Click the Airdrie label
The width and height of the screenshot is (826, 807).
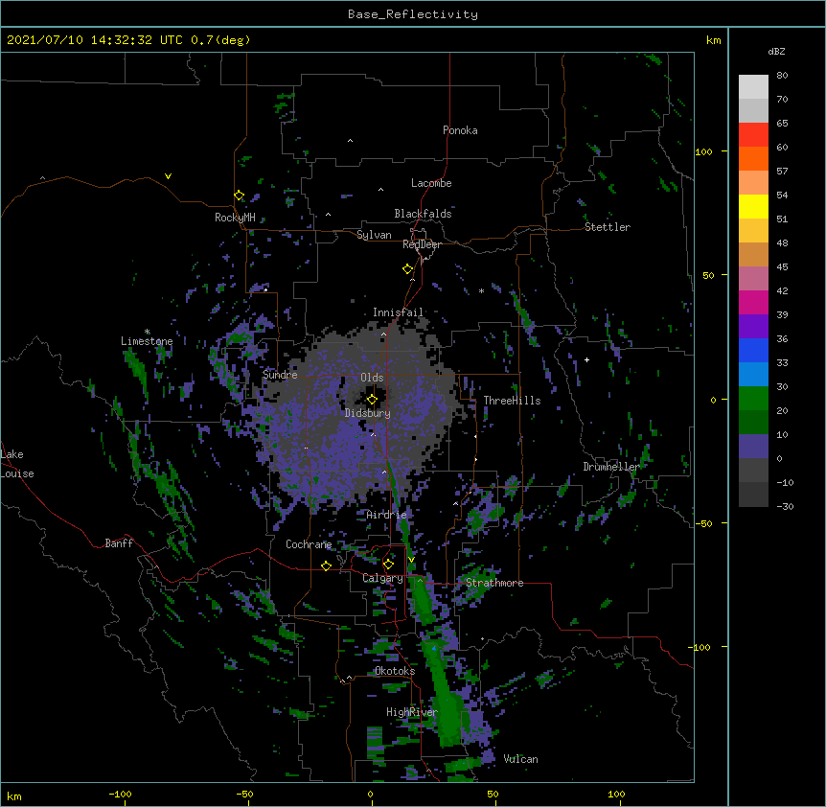click(x=387, y=515)
